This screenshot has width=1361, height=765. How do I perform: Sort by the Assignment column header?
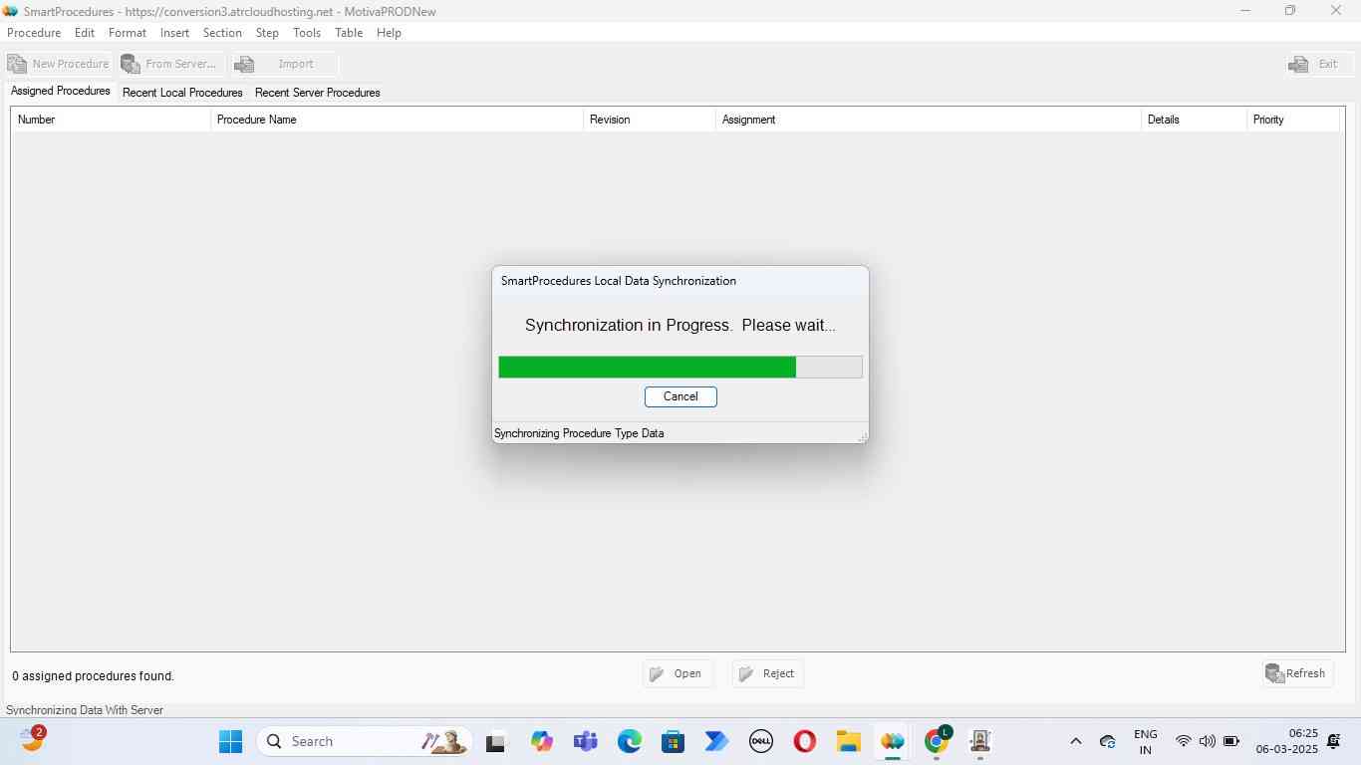click(929, 120)
